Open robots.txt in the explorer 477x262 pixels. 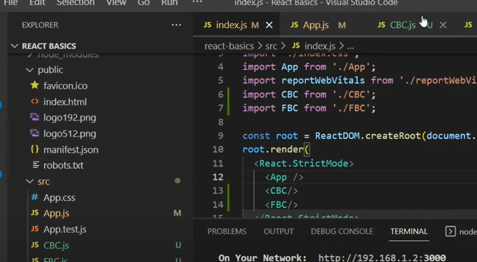pyautogui.click(x=63, y=165)
